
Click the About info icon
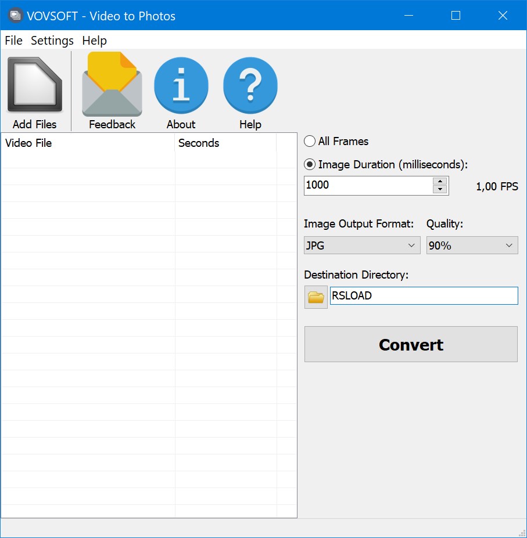(x=181, y=86)
